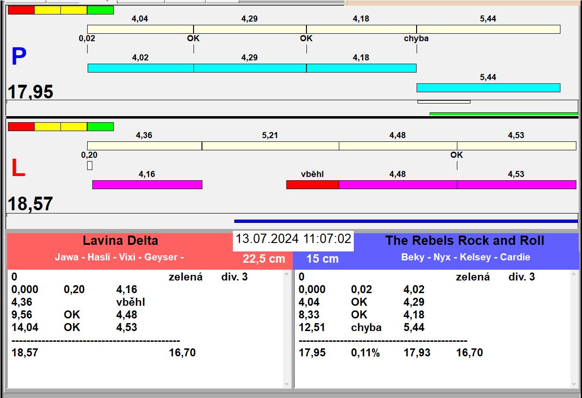Click the red start light in lane P
Viewport: 582px width, 398px height.
(21, 10)
